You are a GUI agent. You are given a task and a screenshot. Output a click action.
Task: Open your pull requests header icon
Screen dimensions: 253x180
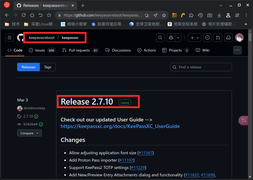(x=218, y=38)
